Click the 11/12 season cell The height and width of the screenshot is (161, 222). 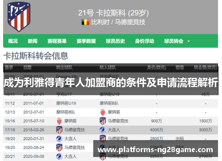coord(10,103)
